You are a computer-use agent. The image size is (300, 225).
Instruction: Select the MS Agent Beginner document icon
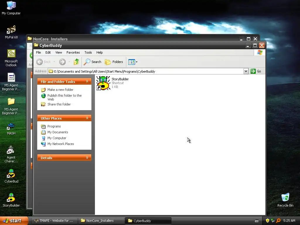click(11, 82)
